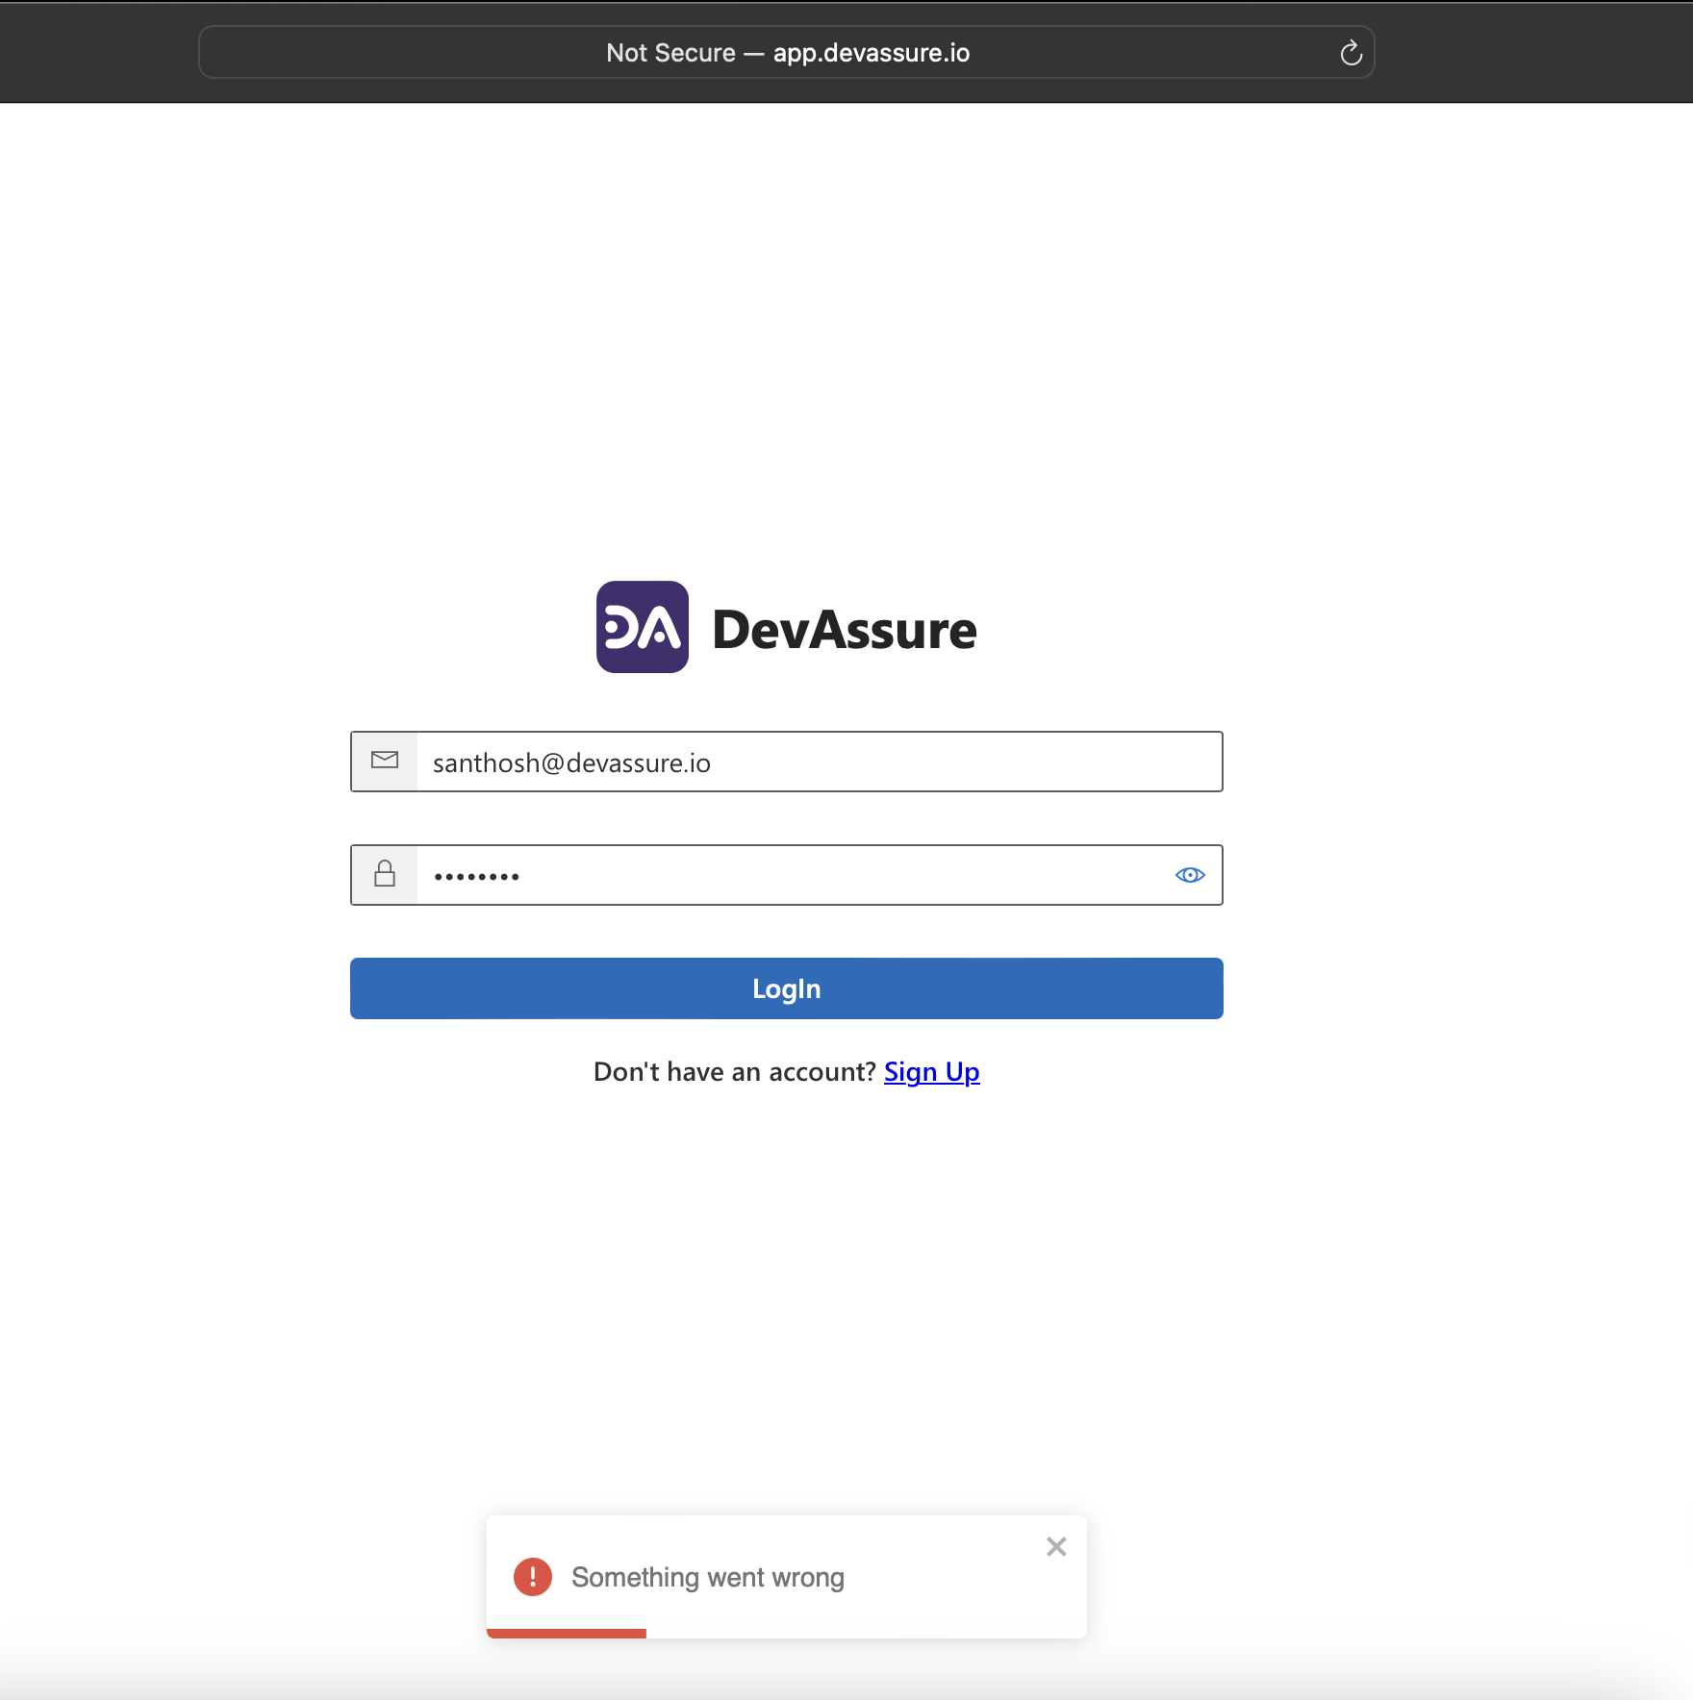The image size is (1693, 1700).
Task: Click the padlock icon beside the password field
Action: pos(385,874)
